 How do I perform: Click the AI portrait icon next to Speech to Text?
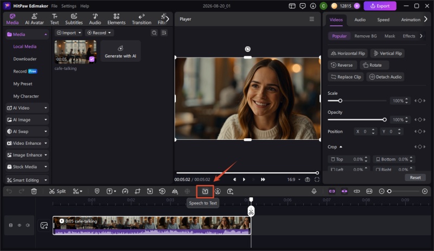click(x=218, y=191)
